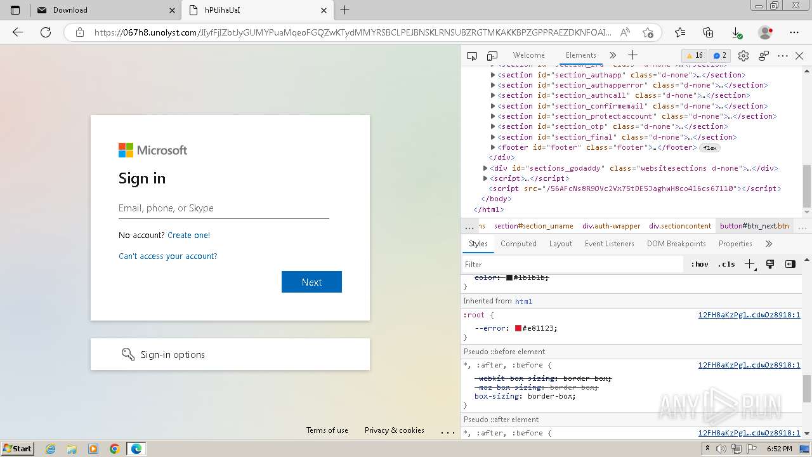Expand sections_godaddy div node

[485, 168]
